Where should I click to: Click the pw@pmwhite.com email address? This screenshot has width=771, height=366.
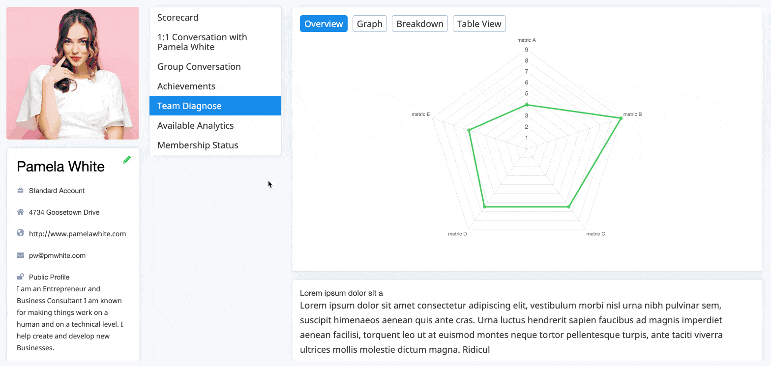[x=58, y=255]
